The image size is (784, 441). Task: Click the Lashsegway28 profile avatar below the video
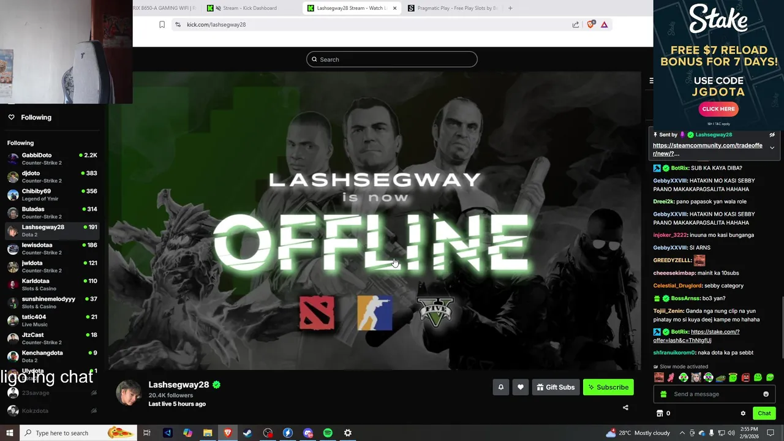129,394
